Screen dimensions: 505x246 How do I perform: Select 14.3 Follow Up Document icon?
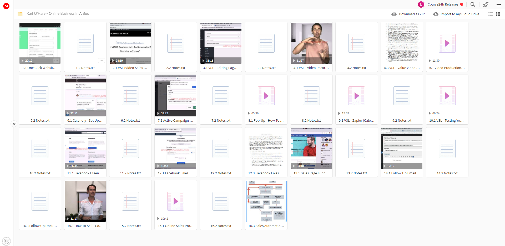(40, 201)
